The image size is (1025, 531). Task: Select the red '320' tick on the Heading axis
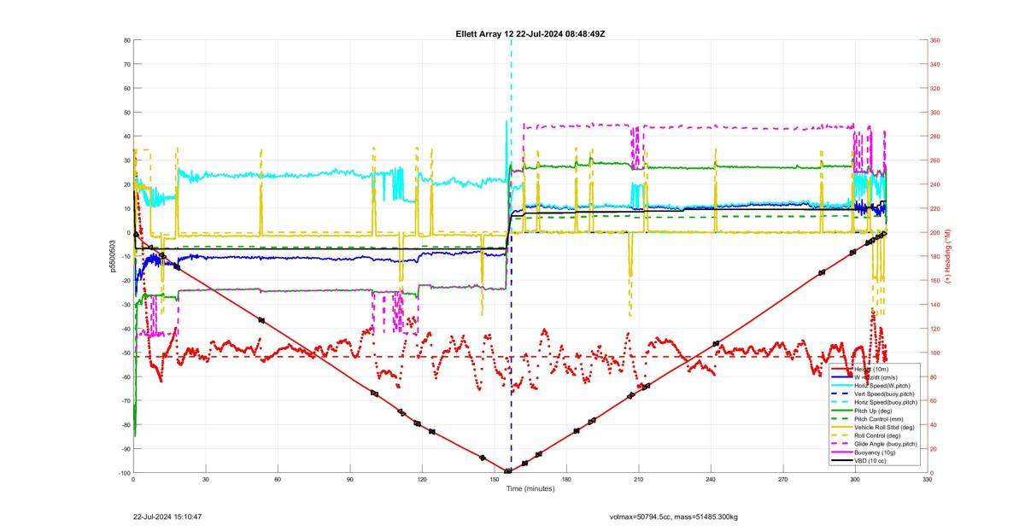(935, 88)
